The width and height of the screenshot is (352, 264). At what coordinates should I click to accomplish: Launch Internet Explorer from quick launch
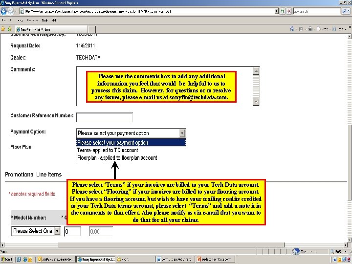pyautogui.click(x=25, y=260)
